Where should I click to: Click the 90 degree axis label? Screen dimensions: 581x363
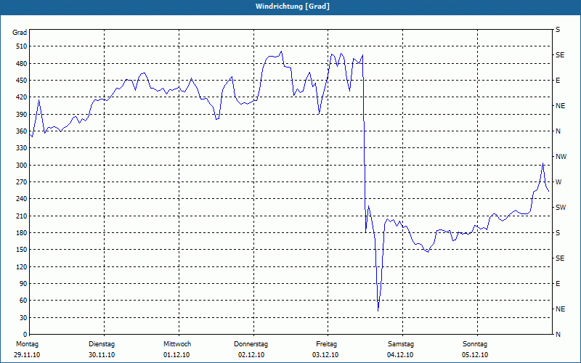(x=23, y=284)
